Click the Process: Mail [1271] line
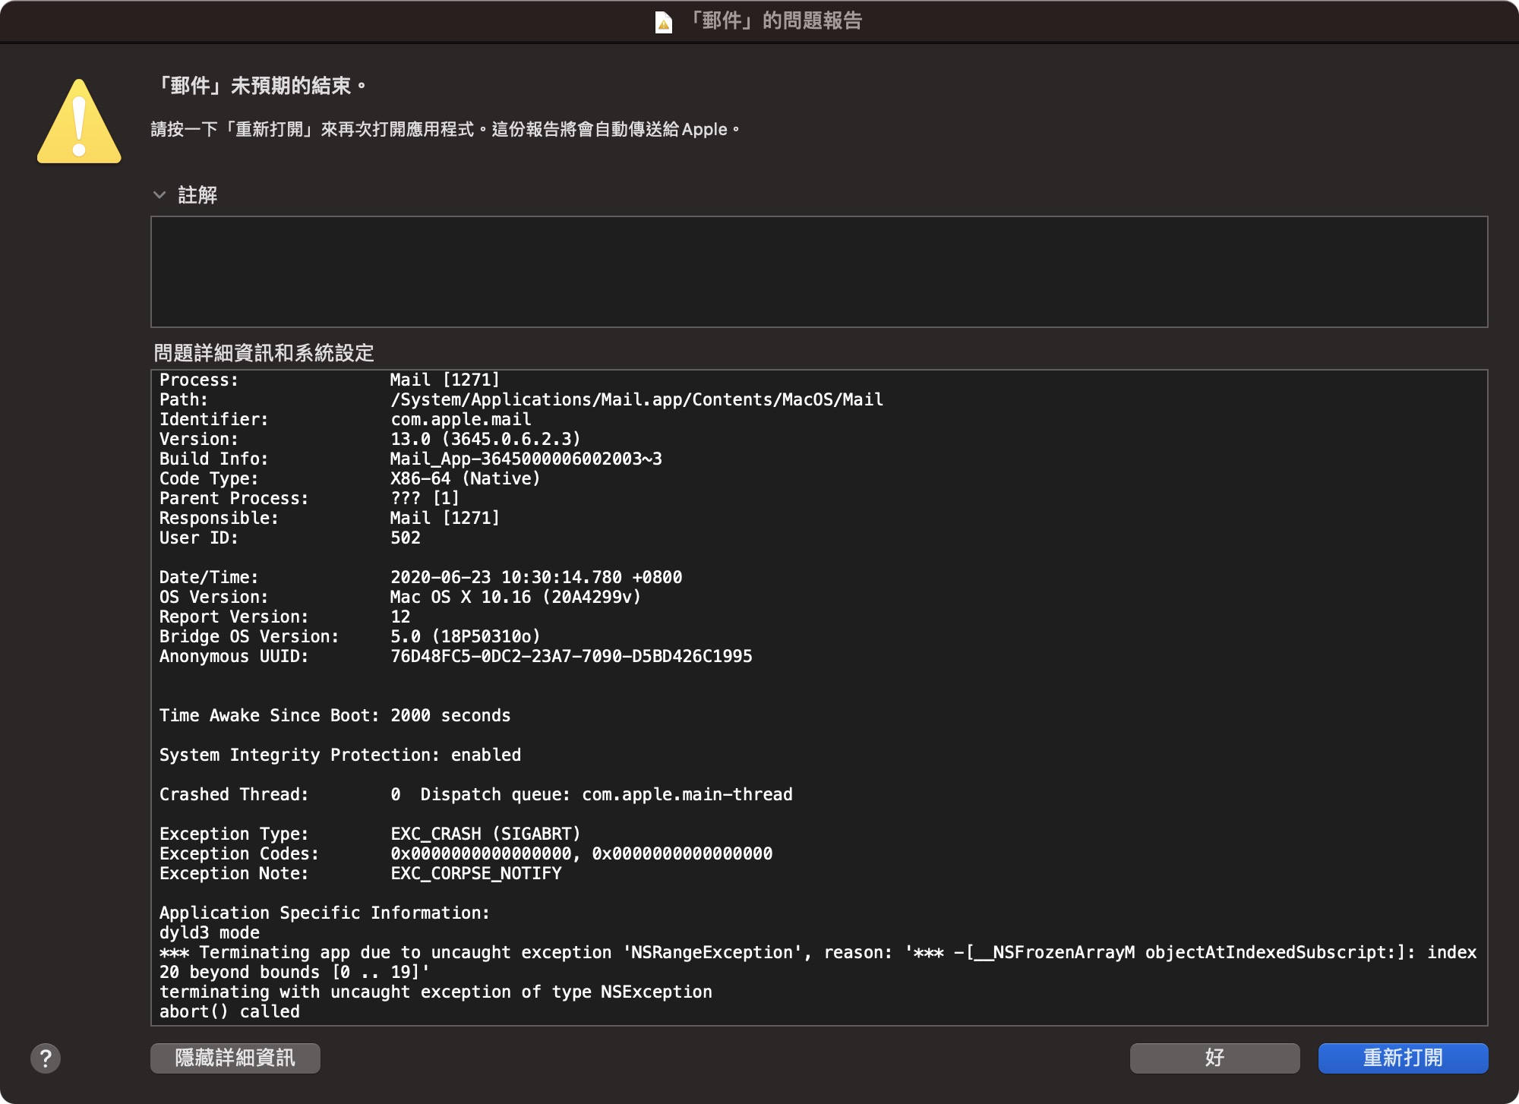The image size is (1519, 1104). [444, 380]
